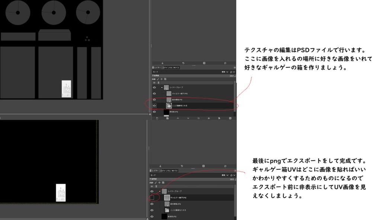
Task: Create a new layer group using the folder icon
Action: [167, 118]
